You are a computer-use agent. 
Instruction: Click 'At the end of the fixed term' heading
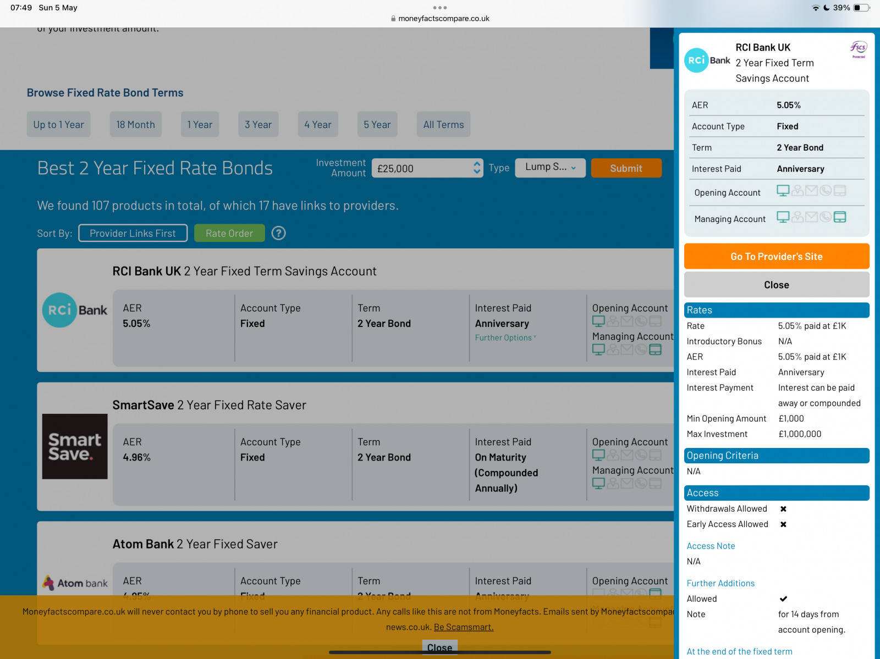pyautogui.click(x=739, y=651)
